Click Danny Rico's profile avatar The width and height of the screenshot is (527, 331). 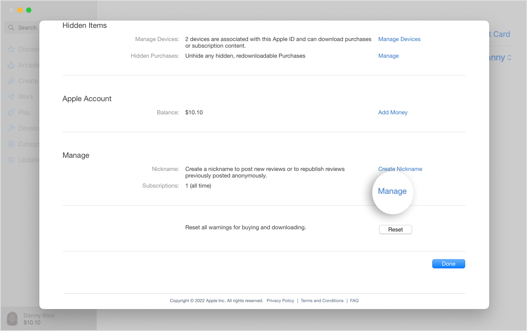click(x=12, y=319)
